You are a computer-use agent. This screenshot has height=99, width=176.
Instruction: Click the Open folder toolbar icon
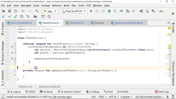[4, 11]
